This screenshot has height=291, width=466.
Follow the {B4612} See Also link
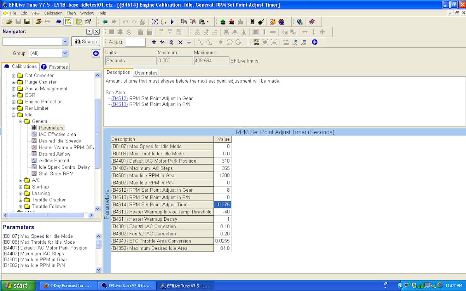119,99
